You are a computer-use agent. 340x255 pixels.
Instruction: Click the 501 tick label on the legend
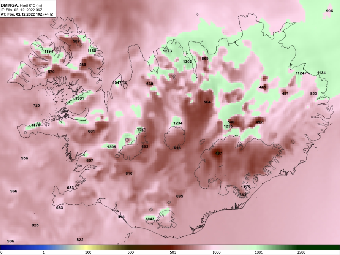(173, 252)
